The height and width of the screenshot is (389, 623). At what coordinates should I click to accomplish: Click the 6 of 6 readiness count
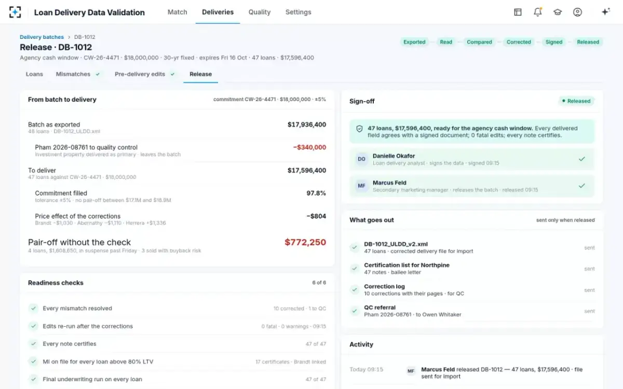319,283
